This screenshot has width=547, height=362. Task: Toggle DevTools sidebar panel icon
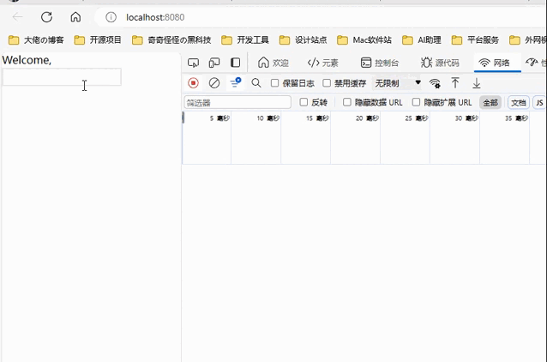coord(236,63)
